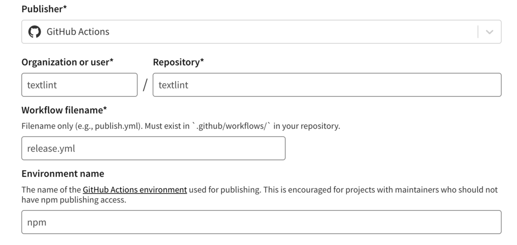Click the 'Workflow filename' label

pos(64,110)
